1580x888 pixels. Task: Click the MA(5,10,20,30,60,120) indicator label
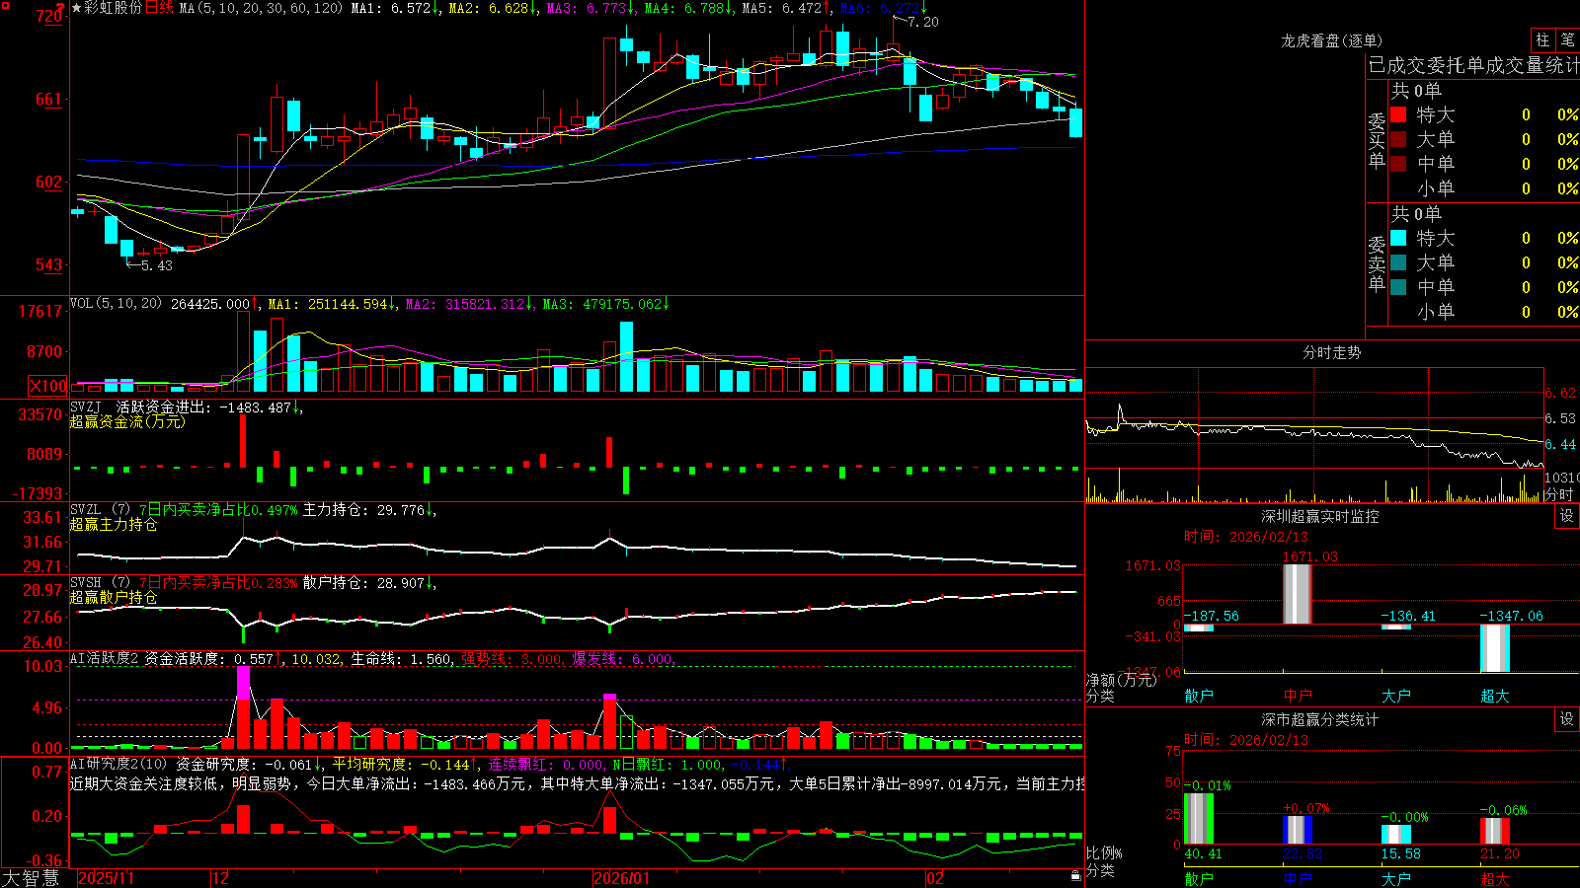click(262, 8)
